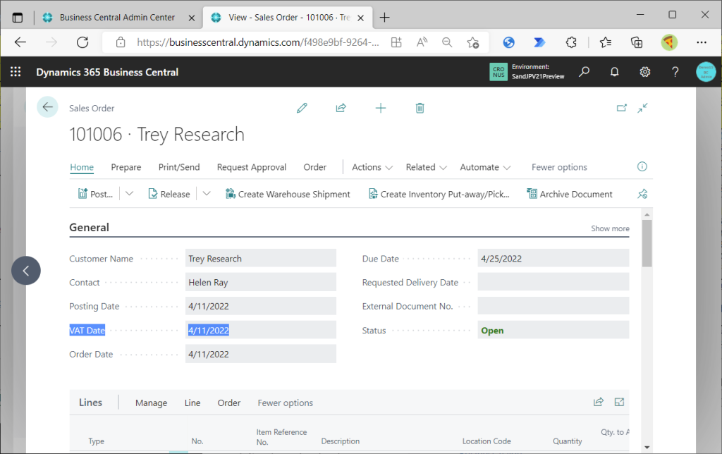Image resolution: width=722 pixels, height=454 pixels.
Task: Click the Requested Delivery Date field
Action: pyautogui.click(x=553, y=282)
